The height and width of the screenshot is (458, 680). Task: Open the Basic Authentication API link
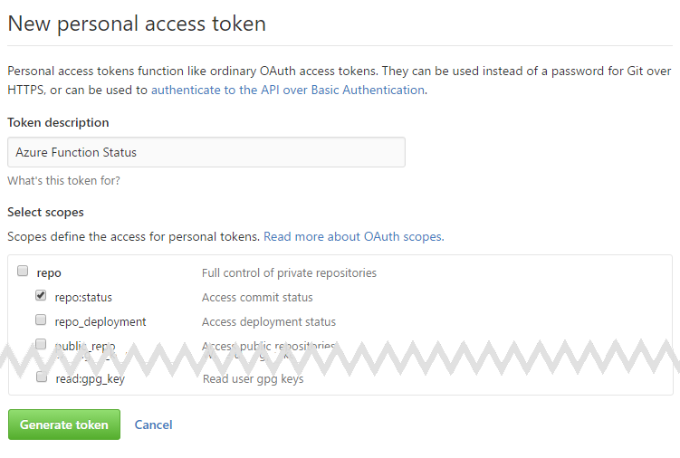[x=288, y=90]
